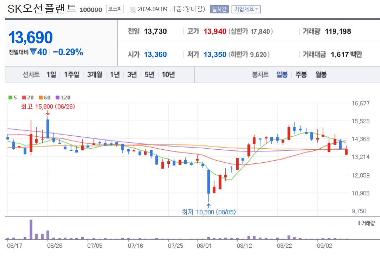The image size is (380, 256).
Task: Click the 09/02 date label on x-axis
Action: [x=324, y=246]
